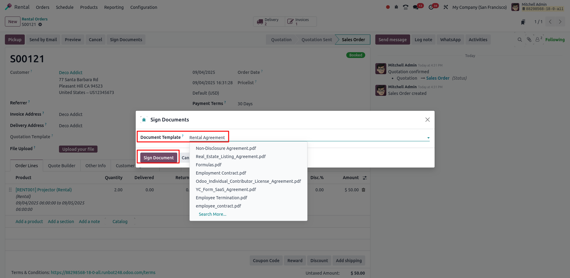Open the Activities button in chatter
Screen dimensions: 570x278
[478, 40]
